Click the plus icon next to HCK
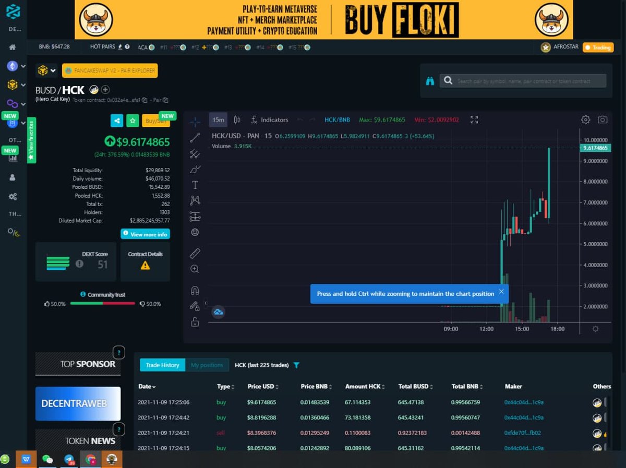The height and width of the screenshot is (468, 626). (105, 90)
